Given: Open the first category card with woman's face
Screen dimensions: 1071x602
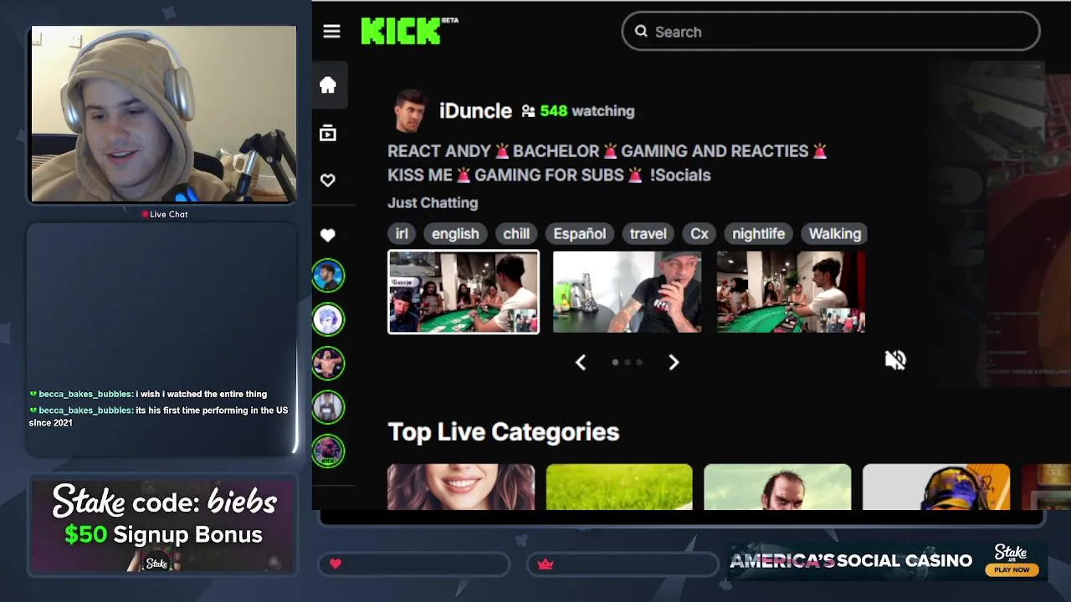Looking at the screenshot, I should pos(461,487).
